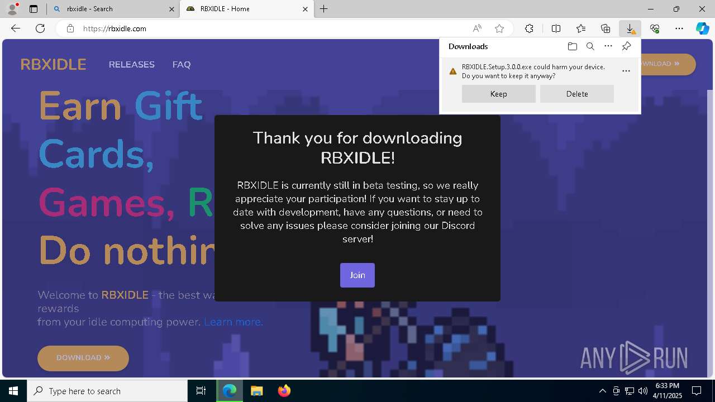Follow the Learn more link
715x402 pixels.
(233, 322)
